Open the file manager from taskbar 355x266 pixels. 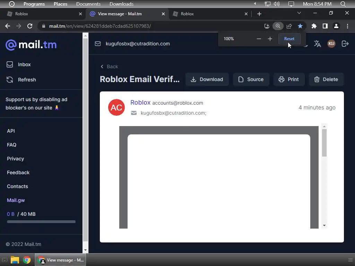(x=15, y=260)
